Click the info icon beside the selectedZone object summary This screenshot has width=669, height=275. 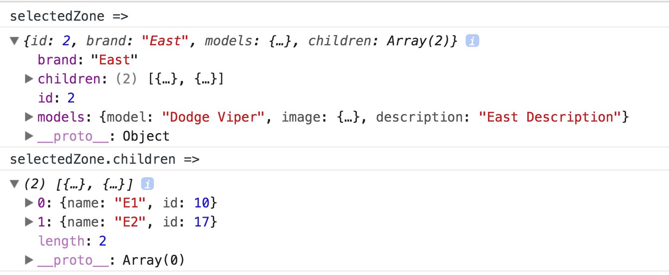point(472,41)
